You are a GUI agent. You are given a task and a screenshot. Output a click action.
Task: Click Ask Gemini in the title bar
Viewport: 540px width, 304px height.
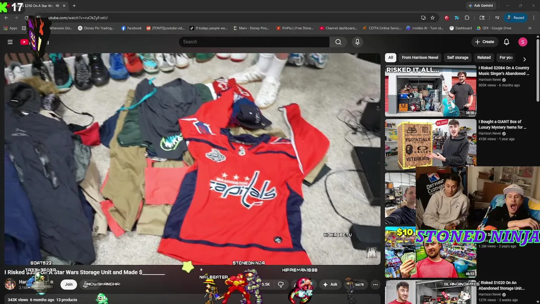coord(480,5)
